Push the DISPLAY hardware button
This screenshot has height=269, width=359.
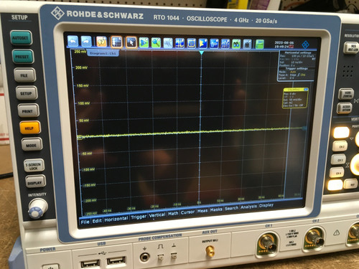(x=35, y=182)
